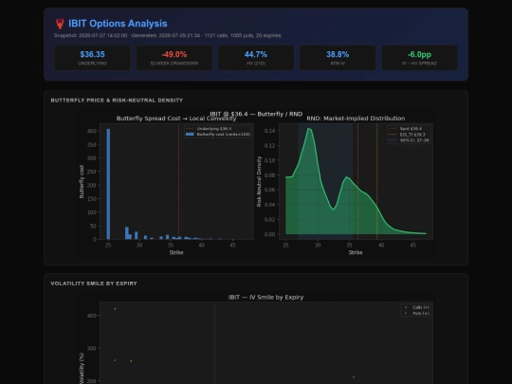
Task: Click the IBIT Options Analysis heading
Action: coord(118,24)
